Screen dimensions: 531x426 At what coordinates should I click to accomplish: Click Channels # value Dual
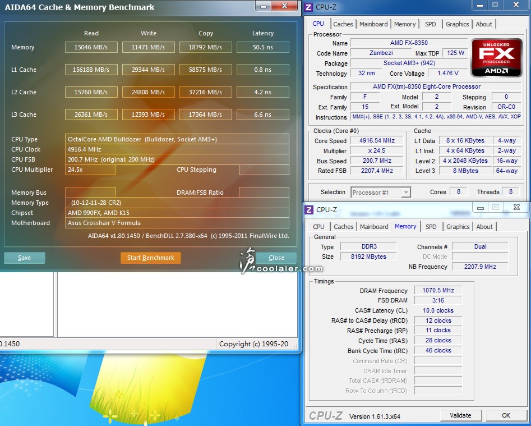(480, 247)
